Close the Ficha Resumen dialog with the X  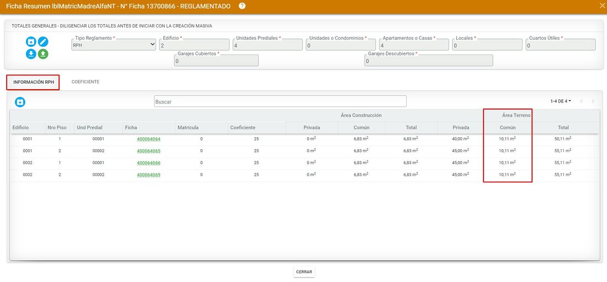coord(601,6)
